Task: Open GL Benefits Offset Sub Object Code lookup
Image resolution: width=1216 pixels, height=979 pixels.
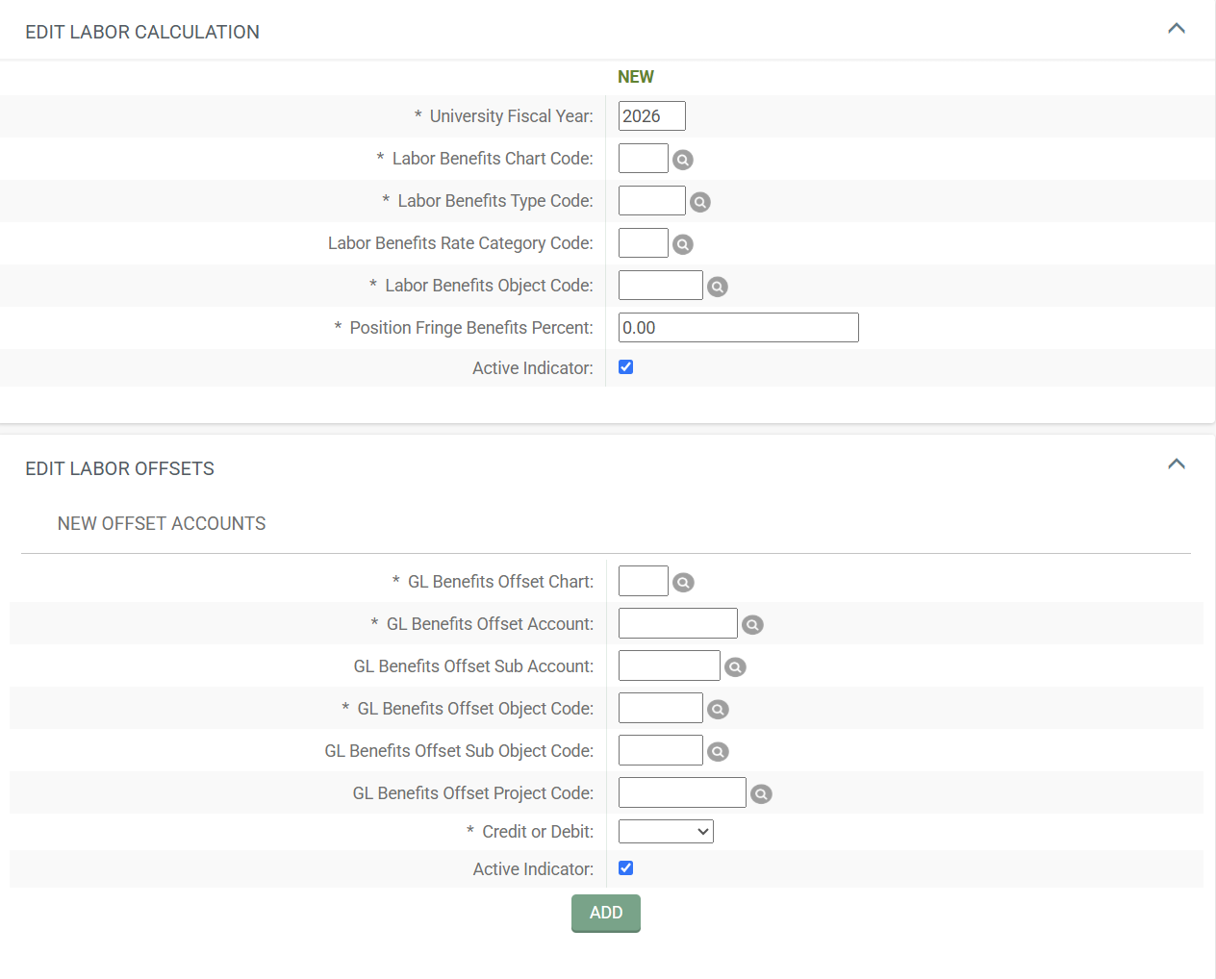Action: click(x=718, y=752)
